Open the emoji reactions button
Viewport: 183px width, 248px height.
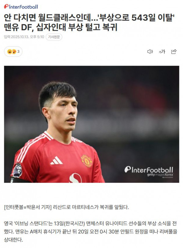[13, 52]
